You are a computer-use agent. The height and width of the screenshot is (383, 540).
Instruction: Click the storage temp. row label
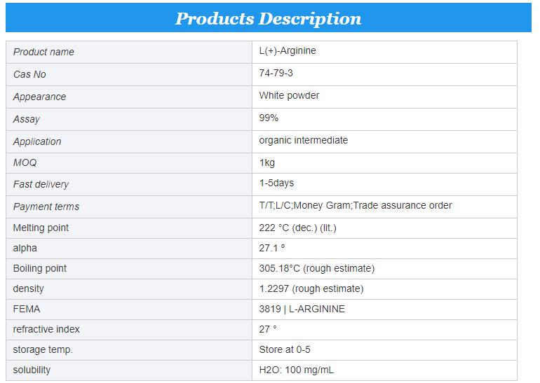(x=43, y=349)
